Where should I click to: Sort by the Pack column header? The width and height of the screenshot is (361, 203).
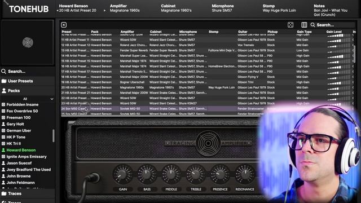[95, 32]
